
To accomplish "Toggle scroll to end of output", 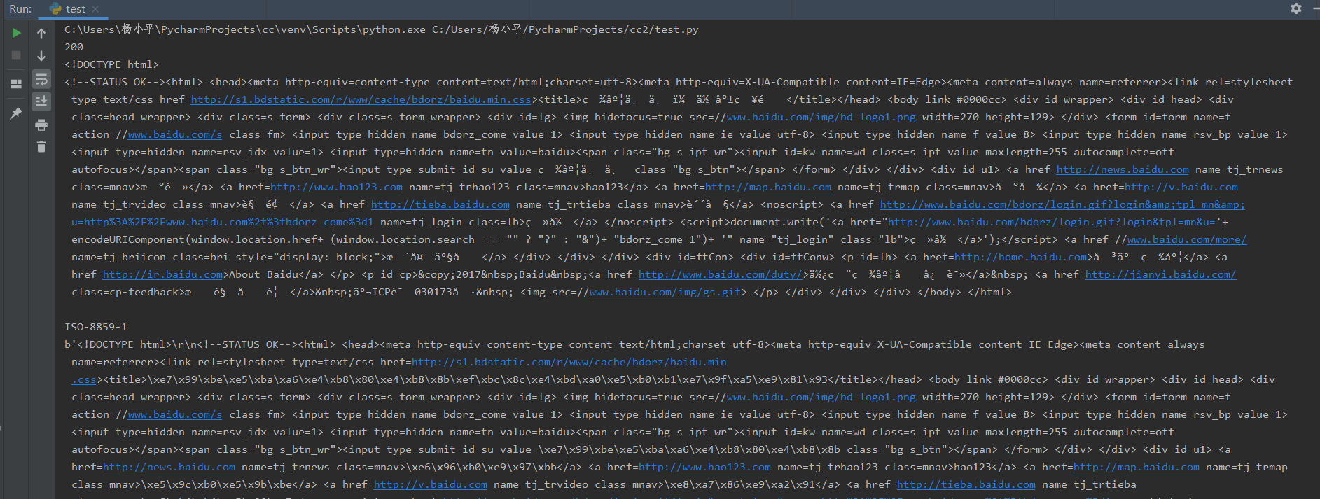I will click(41, 101).
